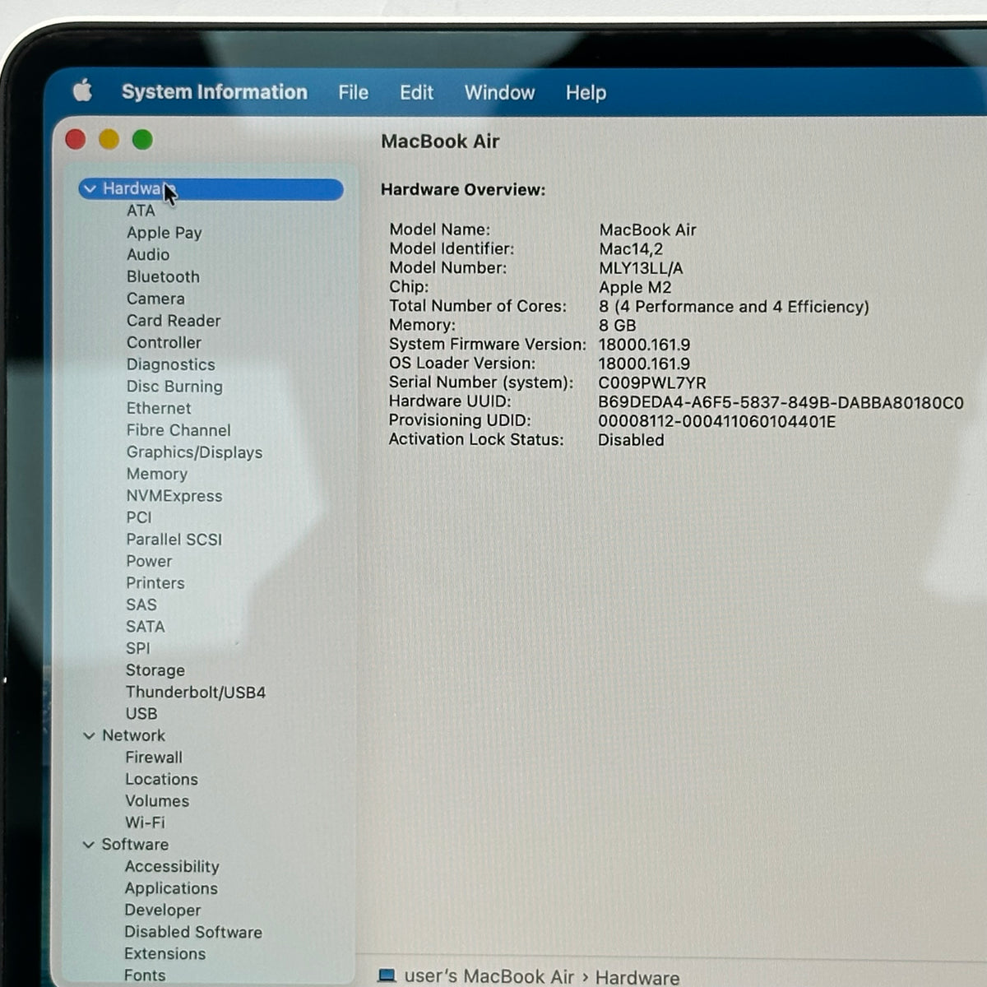Select Graphics/Displays in the sidebar

pyautogui.click(x=194, y=452)
